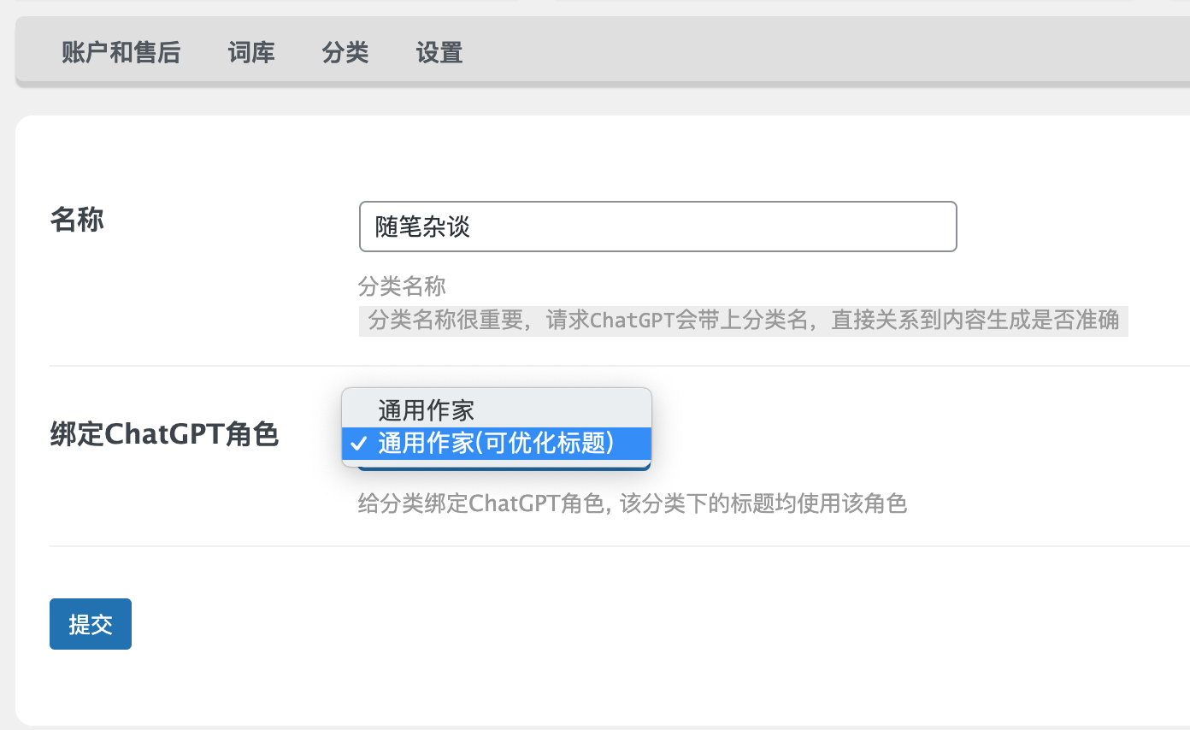This screenshot has height=730, width=1190.
Task: Click the checkmark beside the selected role
Action: coord(359,444)
